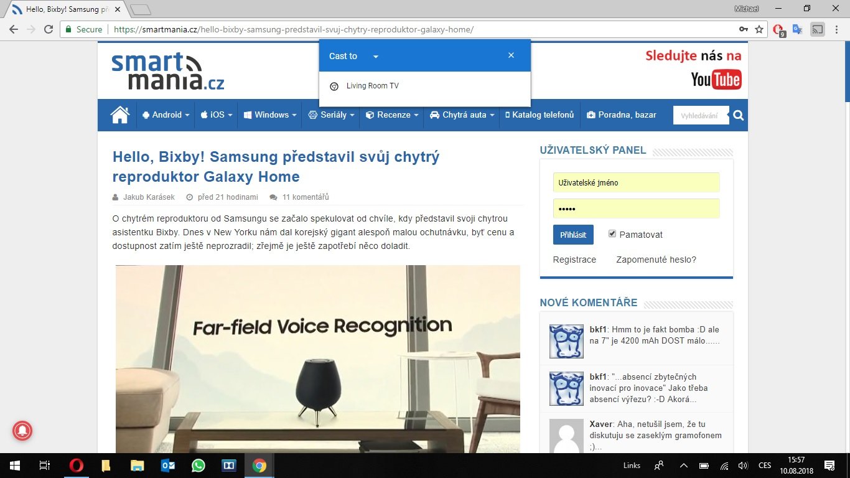Click the Chrome Cast toolbar icon
This screenshot has width=850, height=478.
click(x=818, y=29)
